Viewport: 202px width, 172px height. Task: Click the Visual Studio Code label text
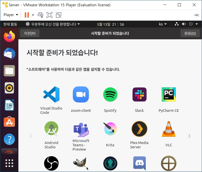coord(51,110)
